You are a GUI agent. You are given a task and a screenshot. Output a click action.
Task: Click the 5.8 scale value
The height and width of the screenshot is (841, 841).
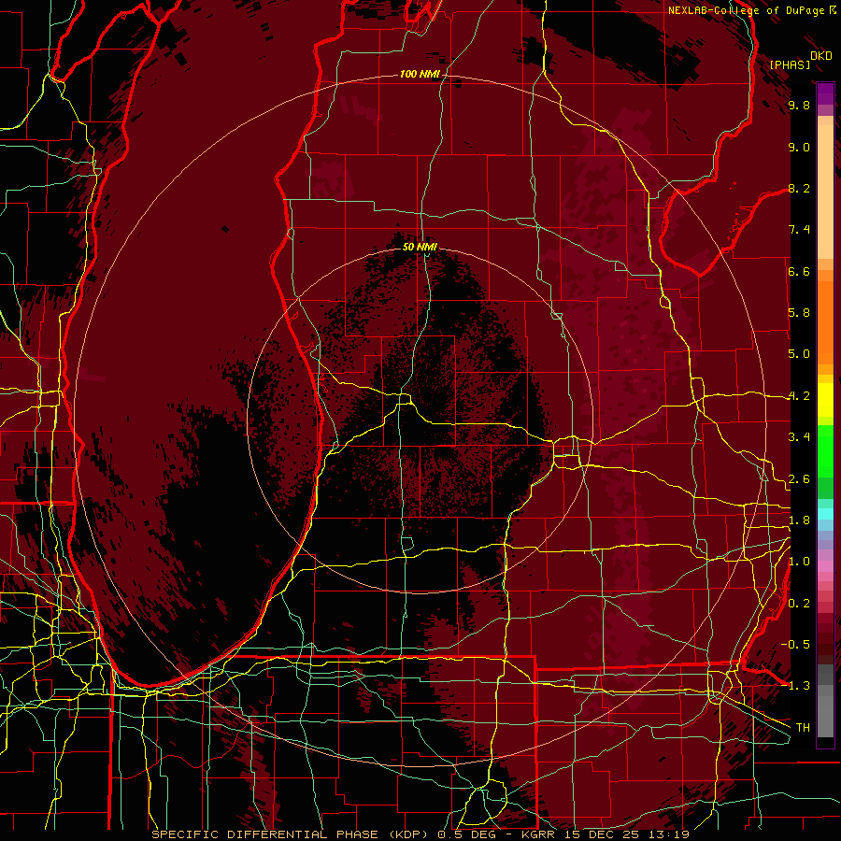click(799, 313)
